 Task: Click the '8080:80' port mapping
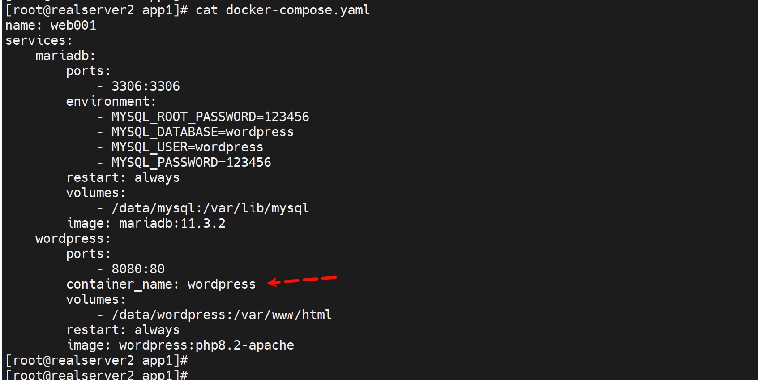pos(138,269)
